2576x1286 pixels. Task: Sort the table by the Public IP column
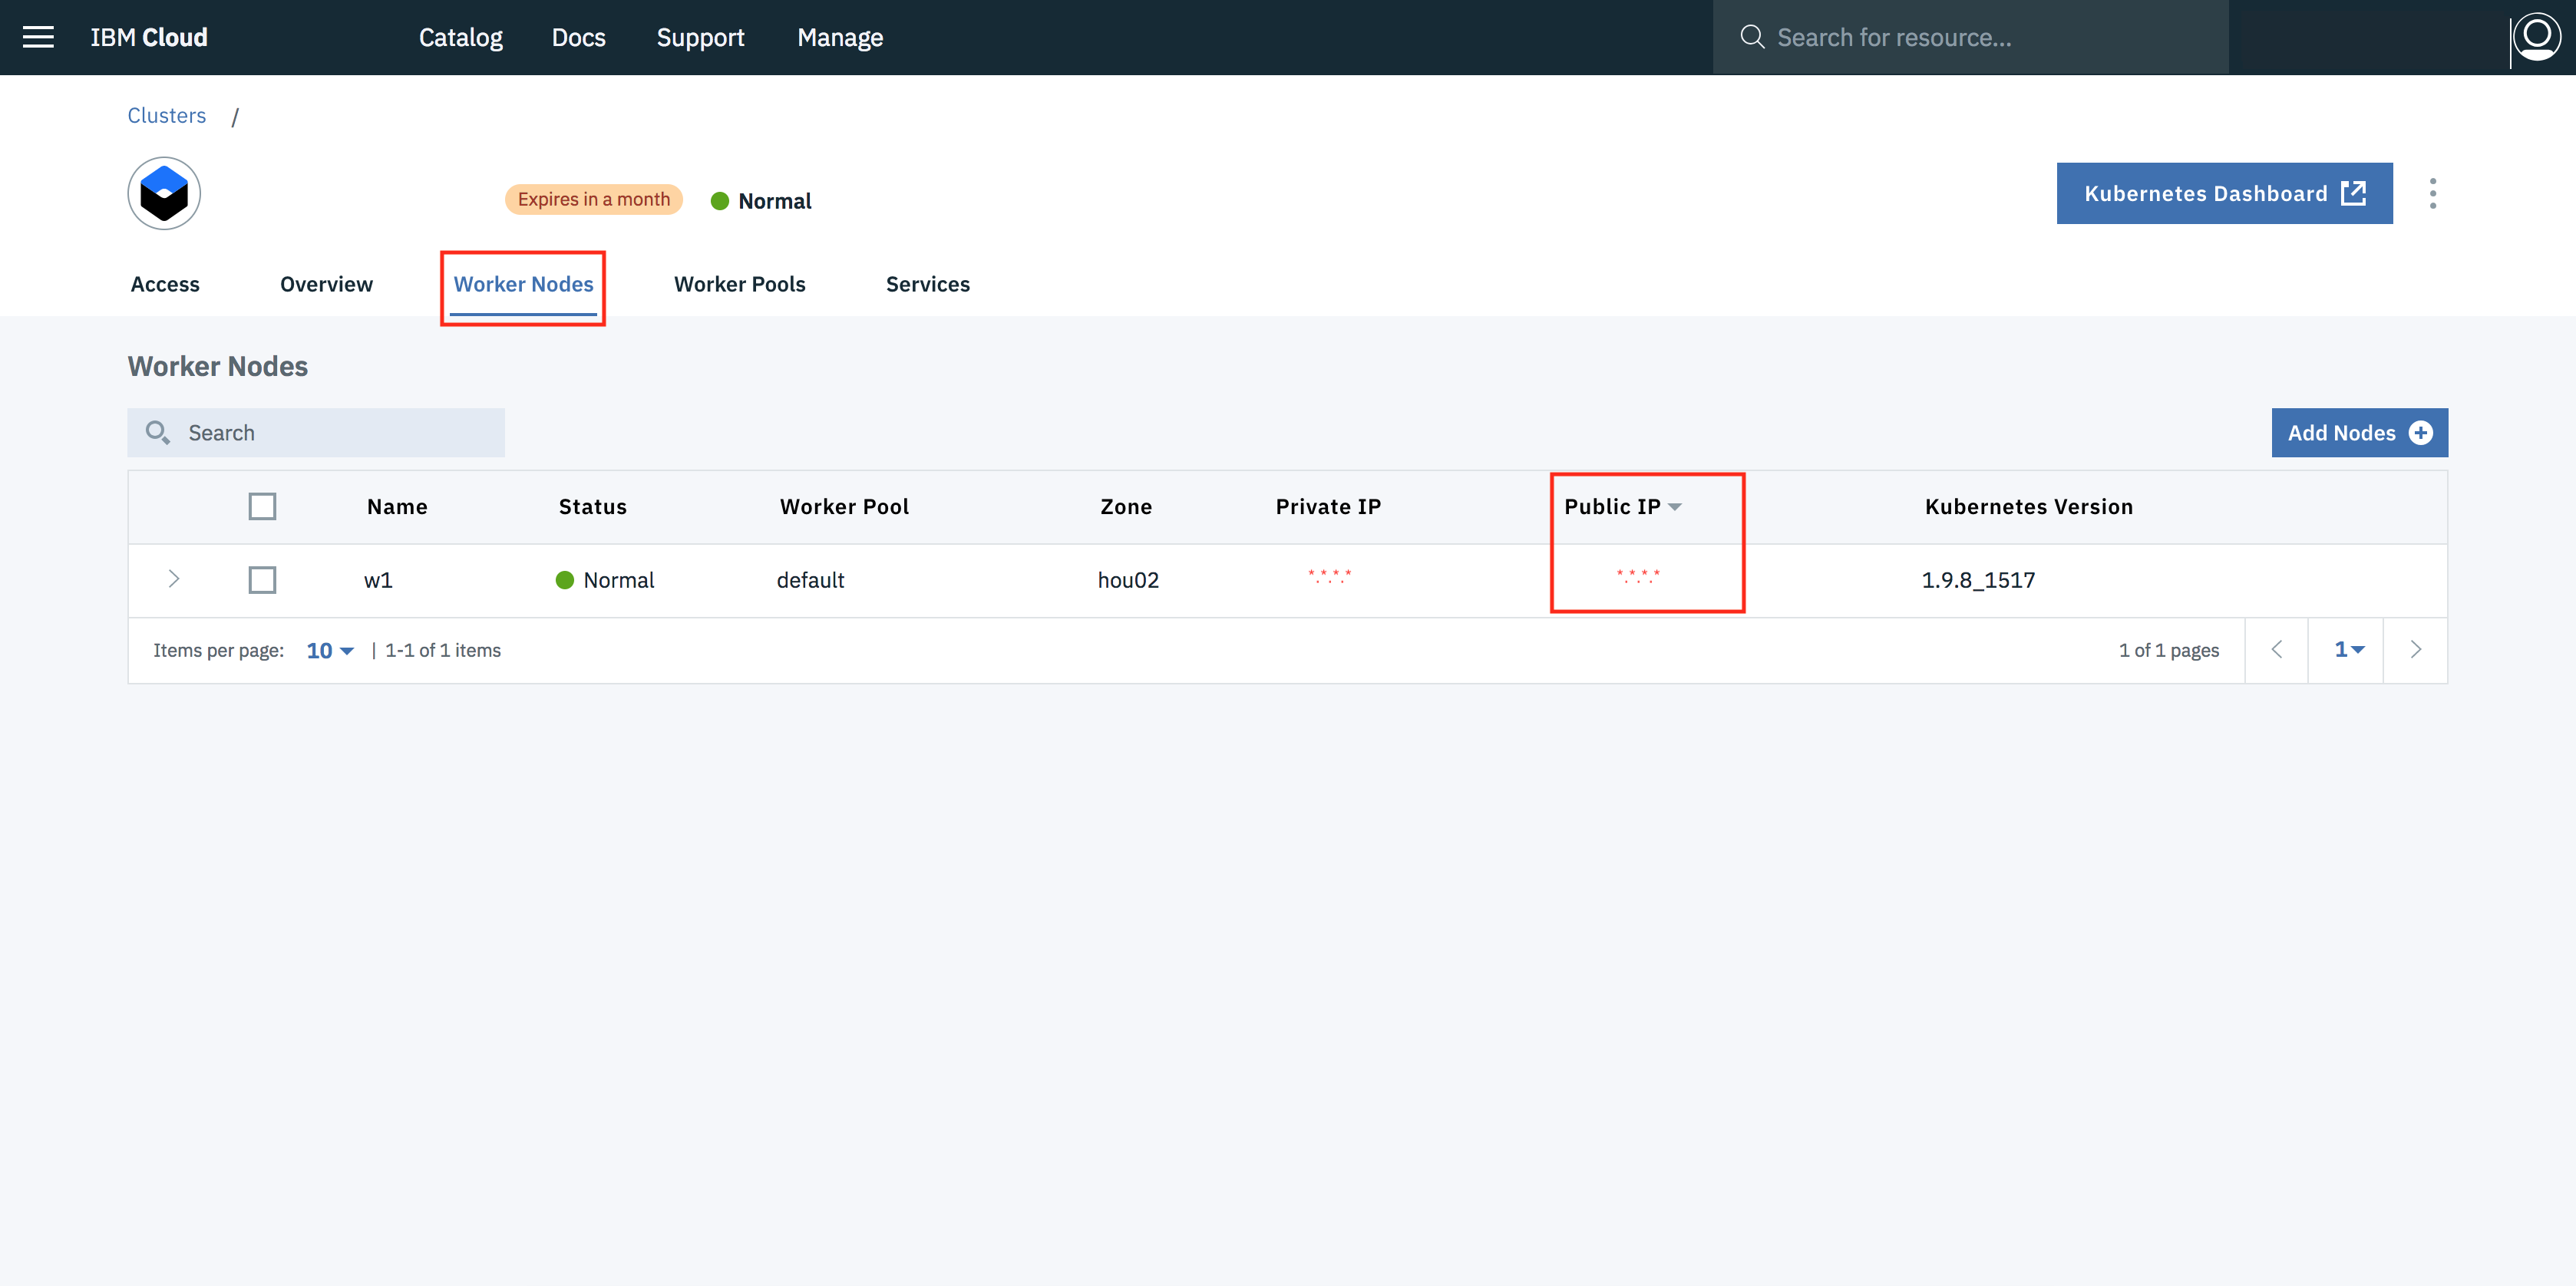click(1622, 507)
